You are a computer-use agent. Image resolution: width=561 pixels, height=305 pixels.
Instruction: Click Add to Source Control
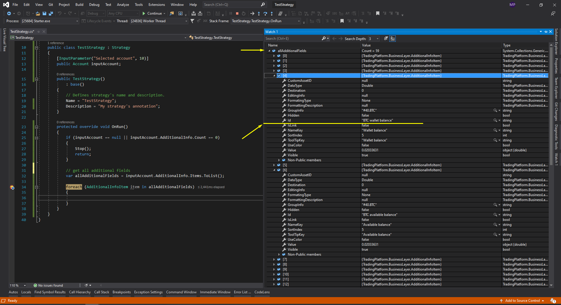[522, 301]
